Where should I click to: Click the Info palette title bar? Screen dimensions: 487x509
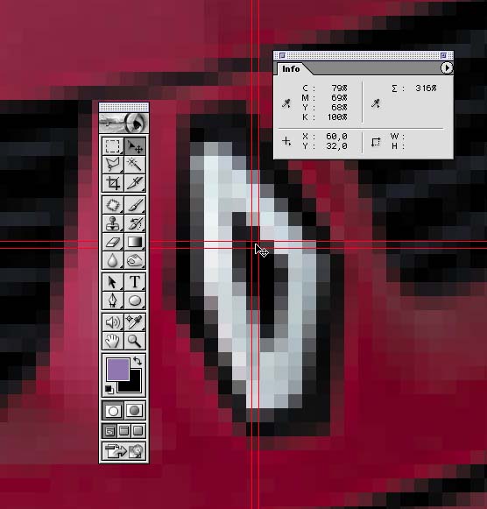point(363,55)
